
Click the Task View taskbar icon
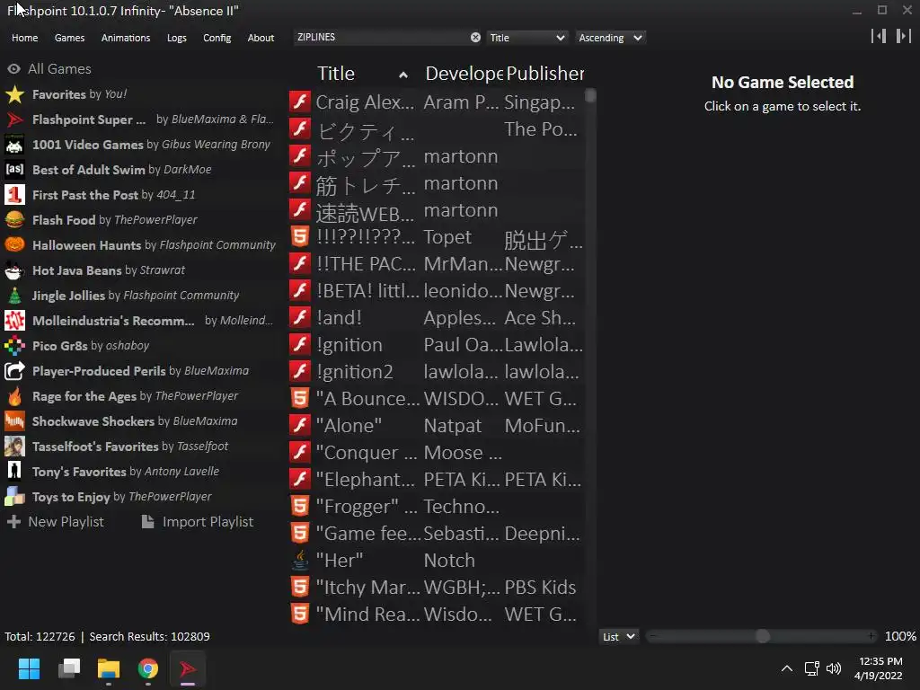69,668
